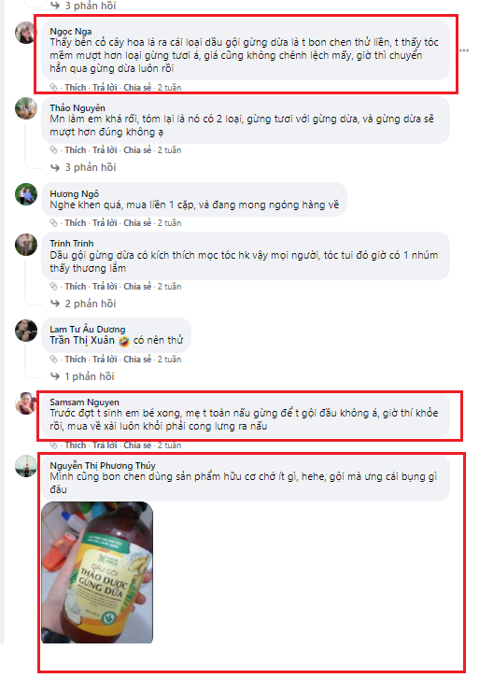Click Hương Ngô's profile avatar
The image size is (479, 678).
point(26,194)
